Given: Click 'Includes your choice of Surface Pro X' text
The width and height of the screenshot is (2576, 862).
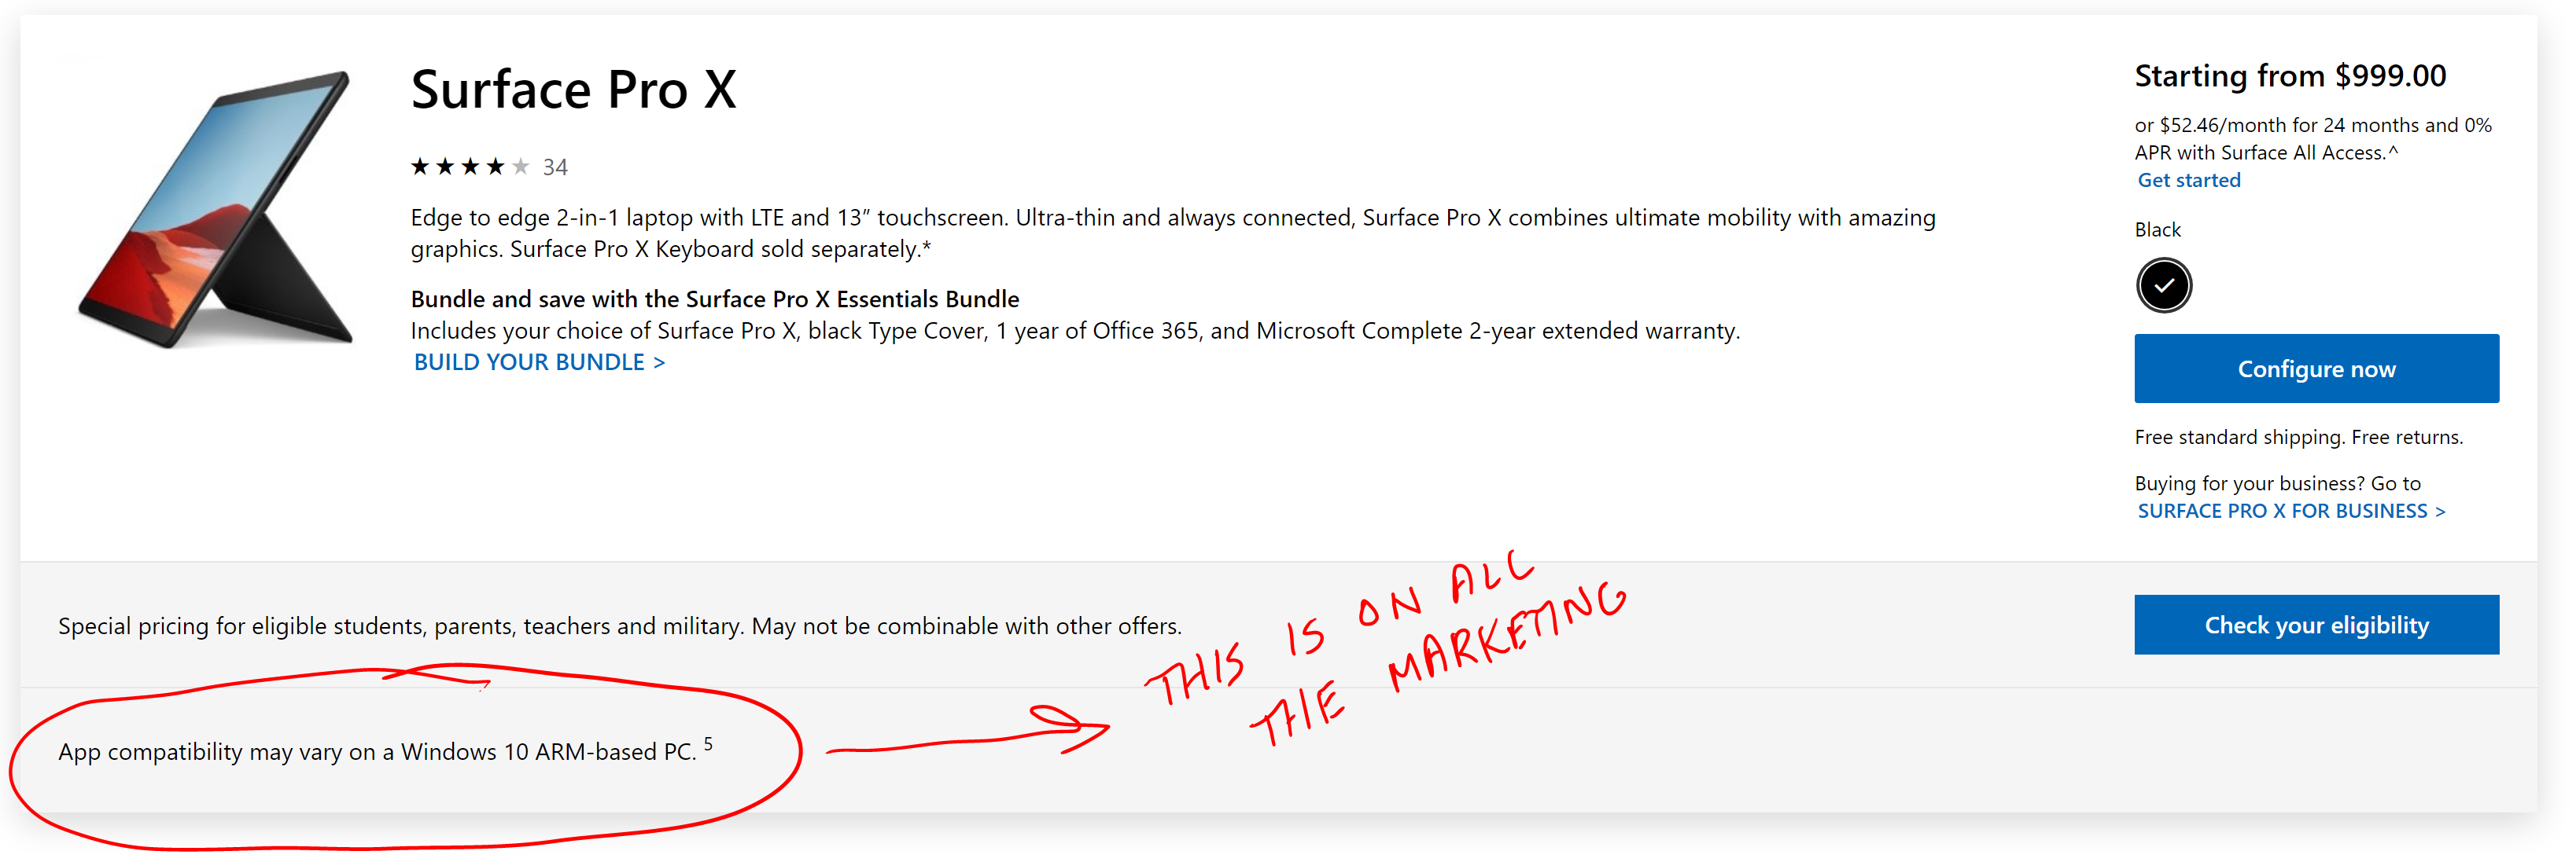Looking at the screenshot, I should coord(1075,331).
